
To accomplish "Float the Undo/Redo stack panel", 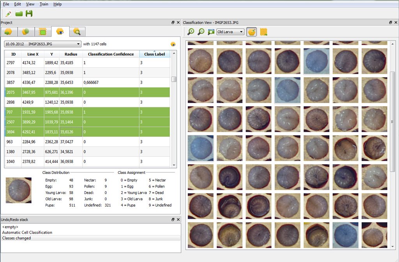I will click(173, 220).
